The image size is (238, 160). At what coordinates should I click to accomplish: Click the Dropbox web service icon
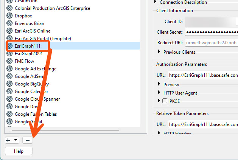(x=9, y=16)
